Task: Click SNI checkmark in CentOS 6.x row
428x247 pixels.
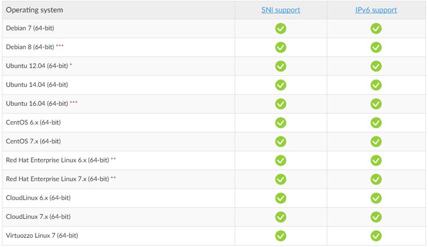Action: (x=280, y=123)
